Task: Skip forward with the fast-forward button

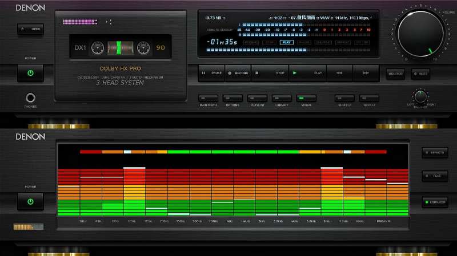Action: pyautogui.click(x=366, y=73)
